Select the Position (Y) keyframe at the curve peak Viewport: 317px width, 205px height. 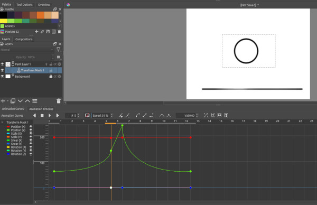point(123,126)
